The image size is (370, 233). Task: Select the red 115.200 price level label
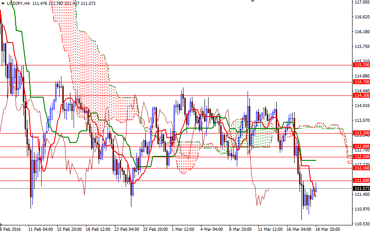(361, 65)
